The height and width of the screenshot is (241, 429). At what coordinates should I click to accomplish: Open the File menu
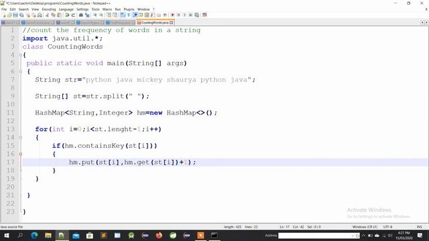pyautogui.click(x=4, y=9)
